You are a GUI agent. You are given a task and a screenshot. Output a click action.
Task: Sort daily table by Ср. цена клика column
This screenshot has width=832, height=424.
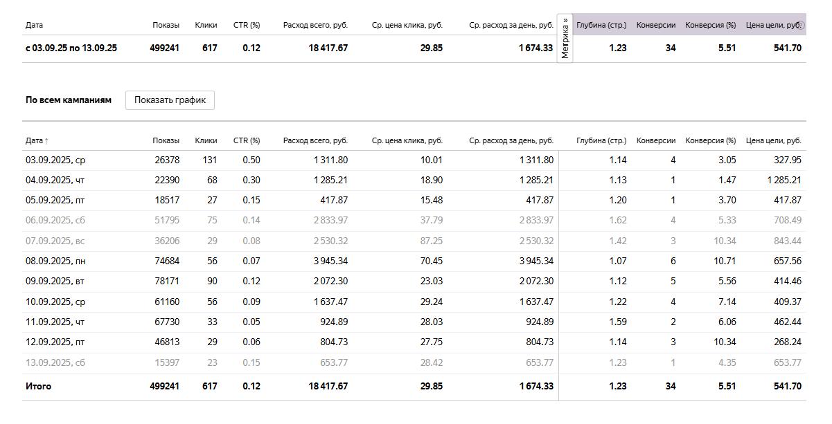coord(407,140)
